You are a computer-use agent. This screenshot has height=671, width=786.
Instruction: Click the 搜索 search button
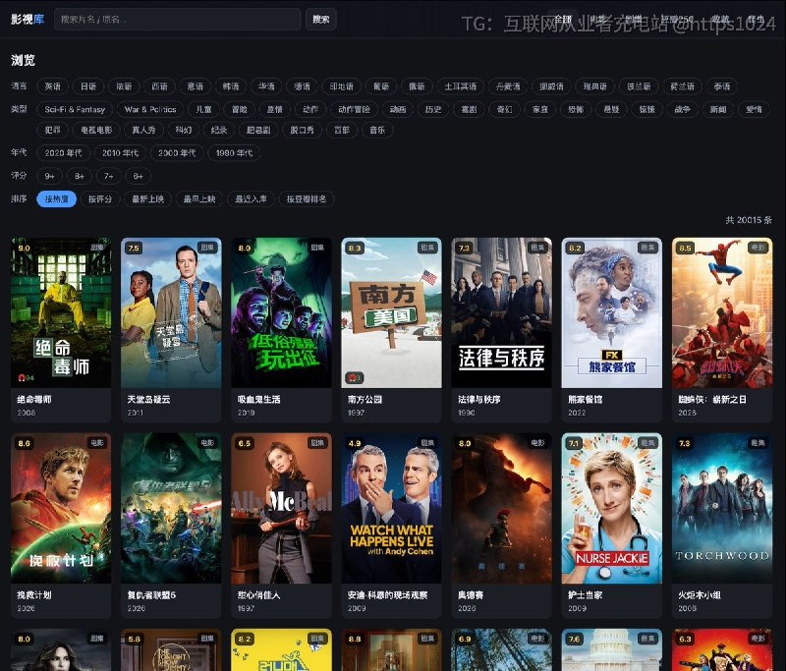pyautogui.click(x=321, y=20)
